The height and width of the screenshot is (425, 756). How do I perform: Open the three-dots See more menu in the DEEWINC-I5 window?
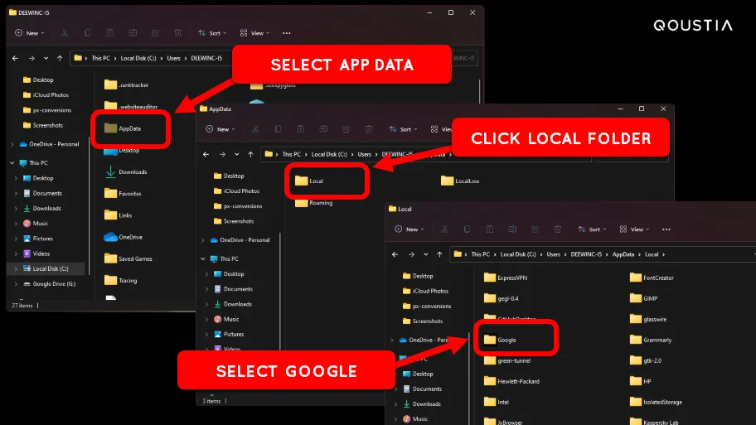click(286, 33)
